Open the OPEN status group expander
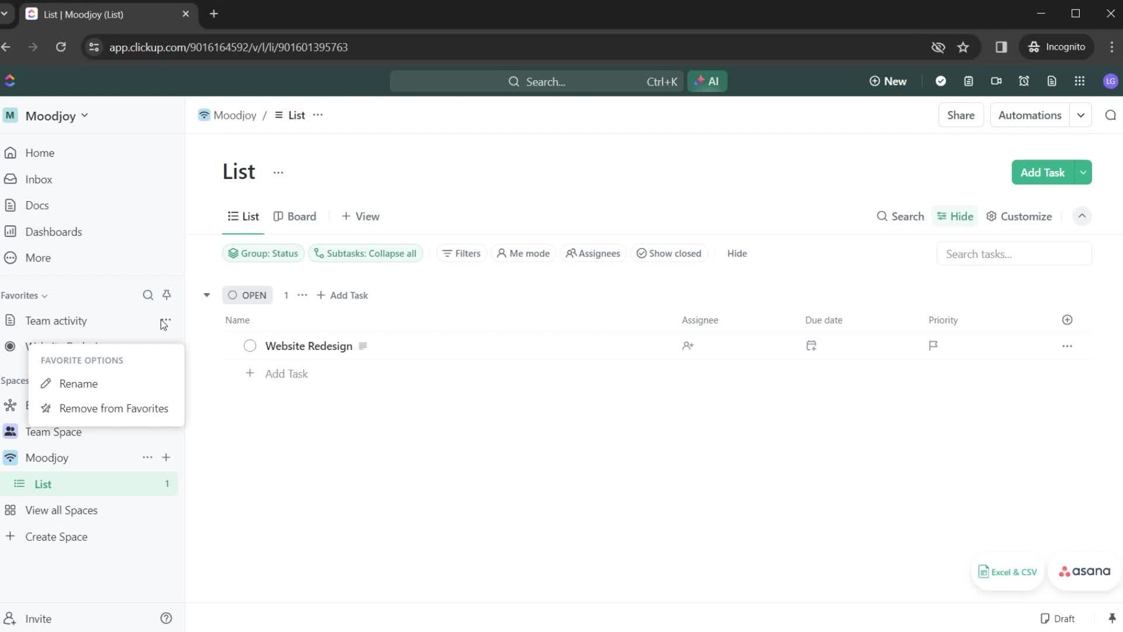Screen dimensions: 1123x632 [x=206, y=294]
